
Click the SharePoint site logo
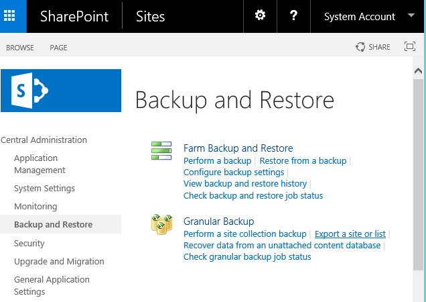(61, 91)
